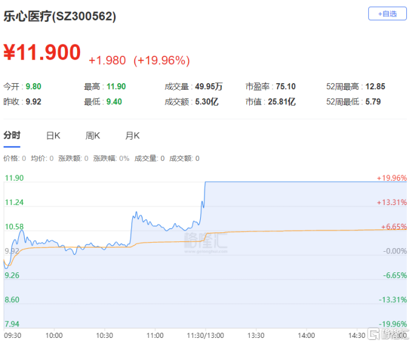Viewport: 413px width, 344px height.
Task: Click the 52周最高 12.85 value
Action: 375,86
